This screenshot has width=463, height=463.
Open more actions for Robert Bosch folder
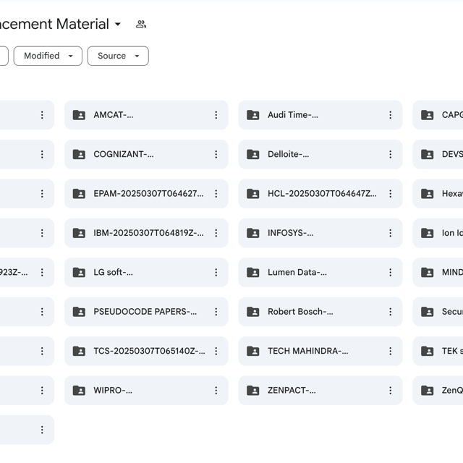pos(391,312)
